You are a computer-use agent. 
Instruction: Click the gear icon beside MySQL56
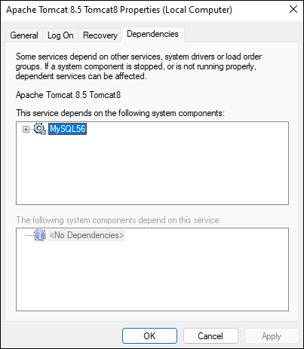click(x=40, y=129)
